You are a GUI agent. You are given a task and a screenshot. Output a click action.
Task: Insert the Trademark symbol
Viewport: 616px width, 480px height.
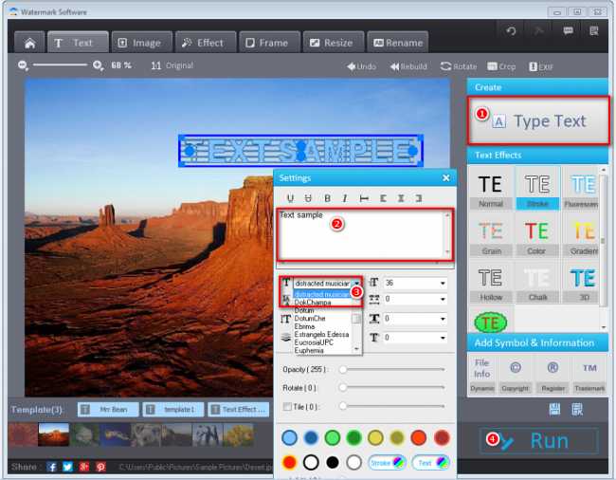tap(589, 374)
